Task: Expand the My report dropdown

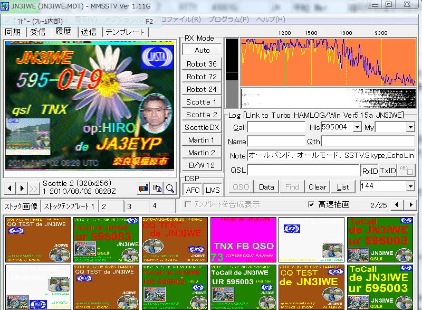Action: point(410,127)
